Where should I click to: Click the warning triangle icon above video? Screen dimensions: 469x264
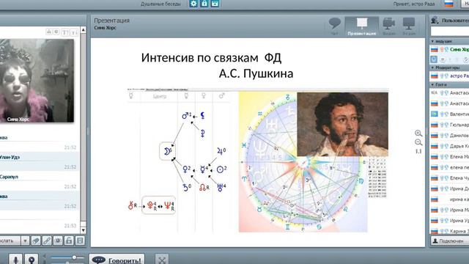coord(49,32)
